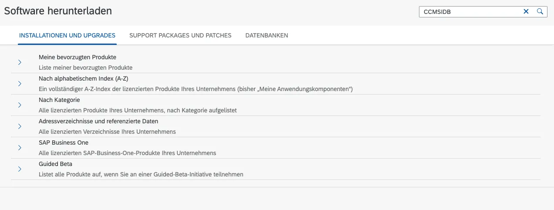This screenshot has height=210, width=554.
Task: Expand Adressverzeichnisse und referenzierte Daten chevron
Action: coord(20,126)
